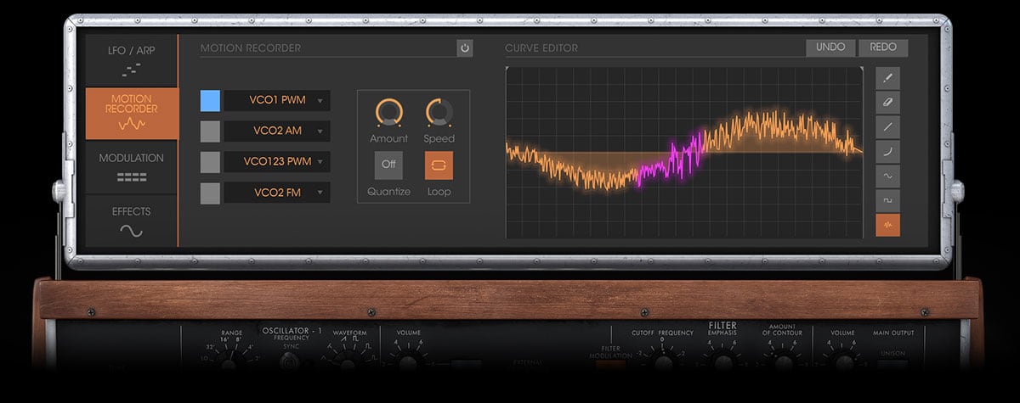Select the pencil draw tool

pos(888,78)
